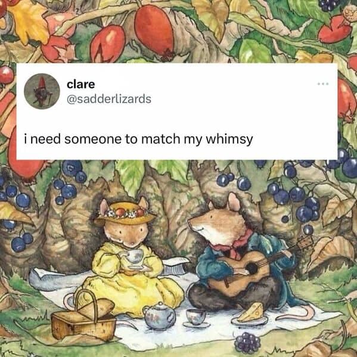This screenshot has height=357, width=357.
Task: Click the @sadderlizards handle
Action: click(x=109, y=100)
